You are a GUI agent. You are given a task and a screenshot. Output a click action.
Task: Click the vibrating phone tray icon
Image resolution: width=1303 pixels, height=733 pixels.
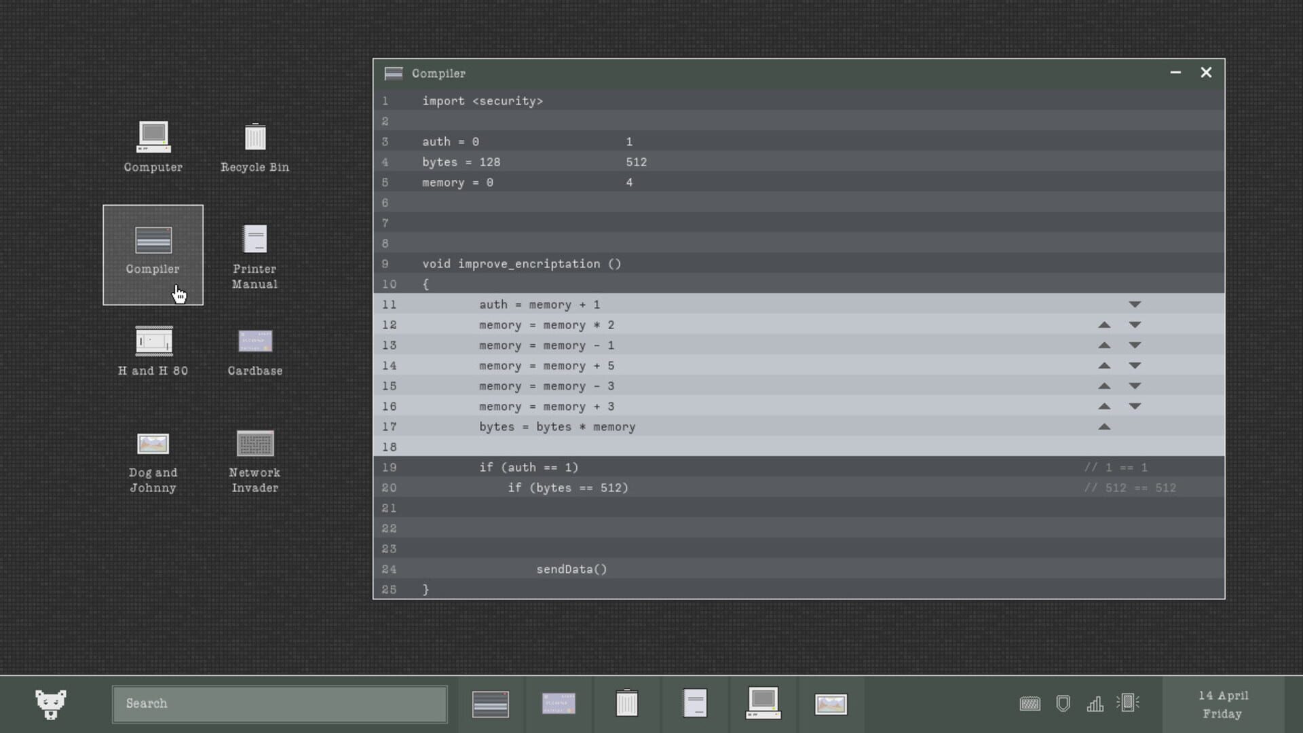pyautogui.click(x=1129, y=704)
